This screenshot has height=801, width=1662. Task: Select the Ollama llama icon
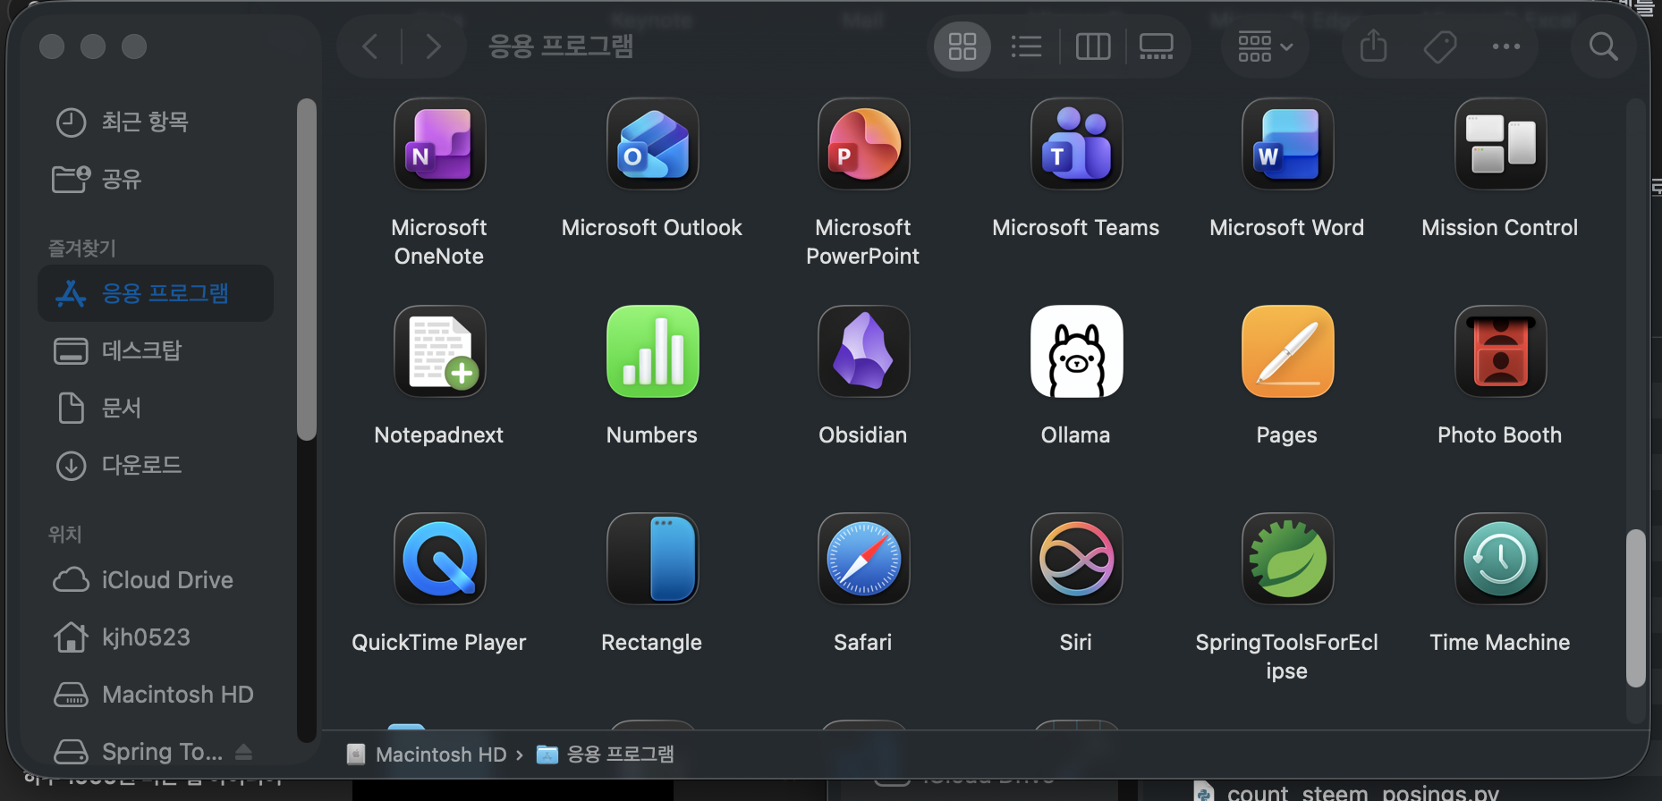(x=1076, y=351)
